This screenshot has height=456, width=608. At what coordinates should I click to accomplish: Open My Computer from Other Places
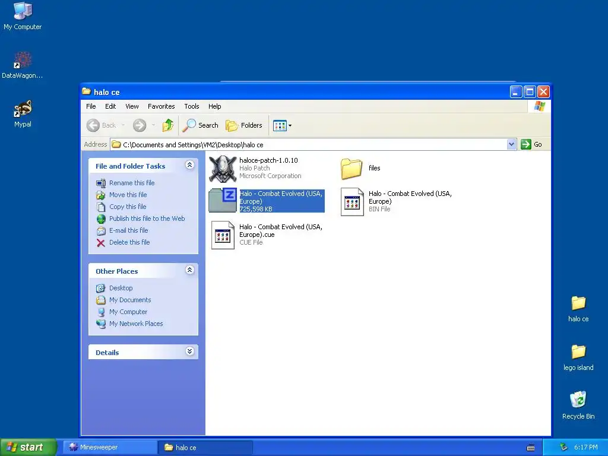[128, 312]
